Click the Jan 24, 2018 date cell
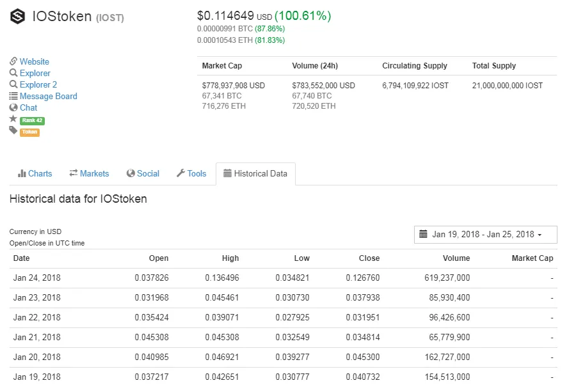The image size is (569, 392). (x=36, y=278)
